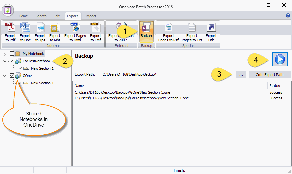Collapse the ForTestNotebook tree node
The width and height of the screenshot is (292, 174).
tap(5, 61)
